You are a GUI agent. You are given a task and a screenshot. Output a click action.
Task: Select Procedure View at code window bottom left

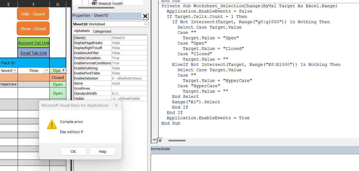click(x=154, y=140)
